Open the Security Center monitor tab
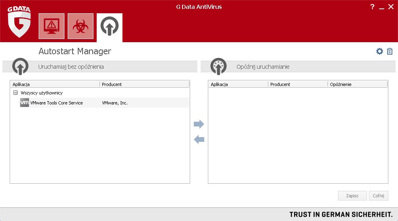This screenshot has height=221, width=398. click(x=52, y=26)
